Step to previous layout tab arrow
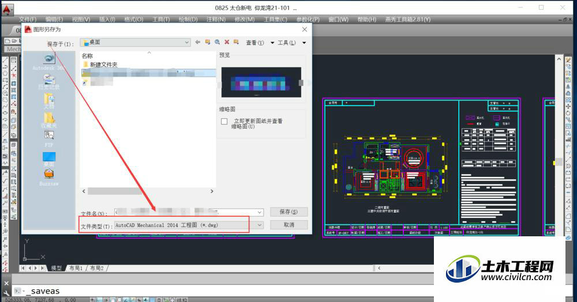The height and width of the screenshot is (302, 577). click(x=29, y=268)
